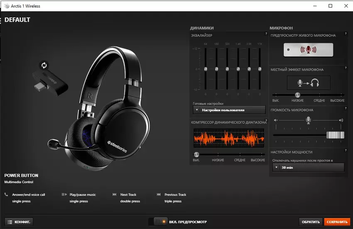Viewport: 353px width, 229px height.
Task: Toggle the Вкл. предпросмотр switch
Action: tap(160, 222)
